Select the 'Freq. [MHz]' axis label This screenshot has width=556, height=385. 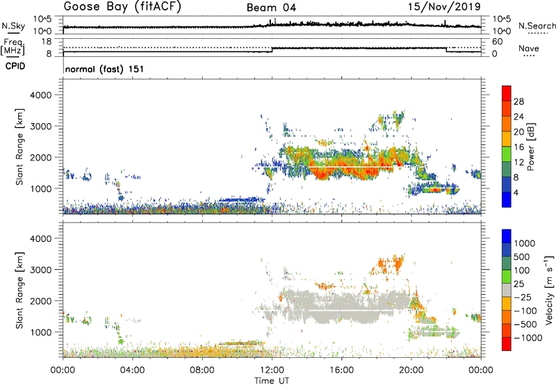[13, 47]
